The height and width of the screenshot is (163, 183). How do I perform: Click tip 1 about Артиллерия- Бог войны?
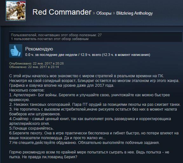pyautogui.click(x=90, y=97)
